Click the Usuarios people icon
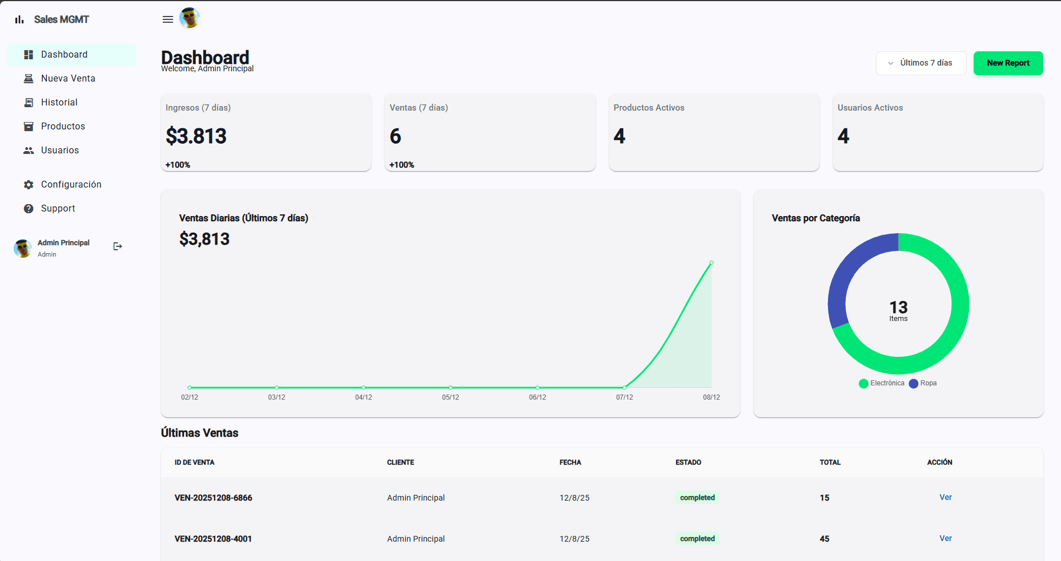The image size is (1061, 561). [x=28, y=150]
